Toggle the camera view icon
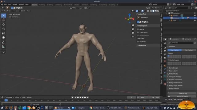The image size is (197, 110). coord(133,33)
